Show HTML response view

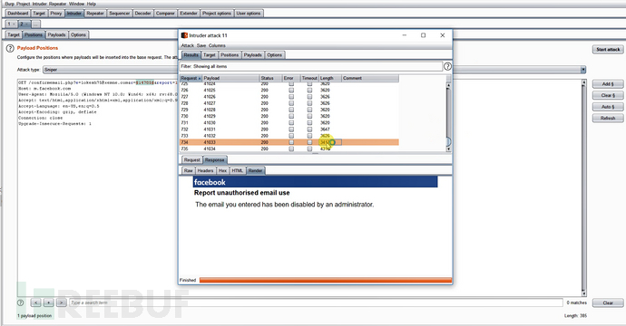(237, 170)
